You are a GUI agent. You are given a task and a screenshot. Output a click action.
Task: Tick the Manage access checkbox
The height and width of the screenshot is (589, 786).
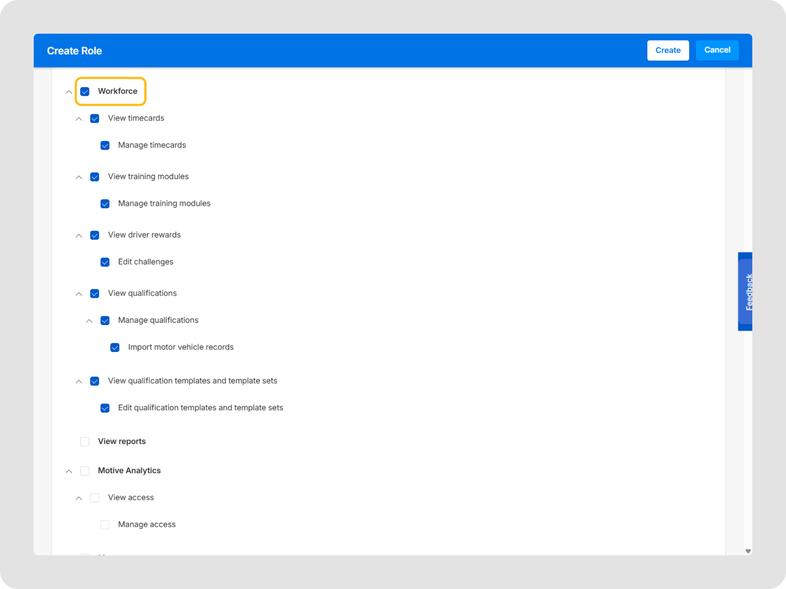point(105,525)
